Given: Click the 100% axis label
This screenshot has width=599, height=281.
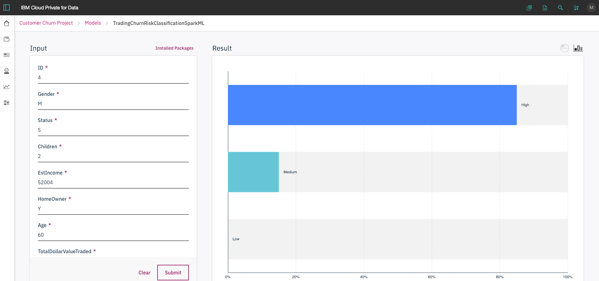Looking at the screenshot, I should tap(568, 277).
